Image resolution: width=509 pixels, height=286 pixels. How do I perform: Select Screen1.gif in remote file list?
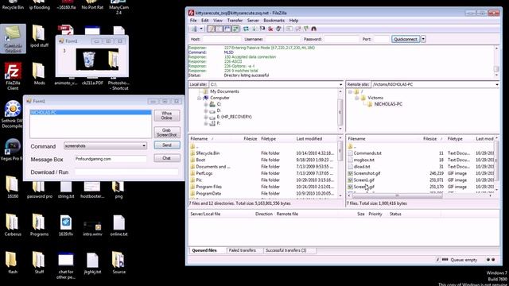click(x=364, y=180)
